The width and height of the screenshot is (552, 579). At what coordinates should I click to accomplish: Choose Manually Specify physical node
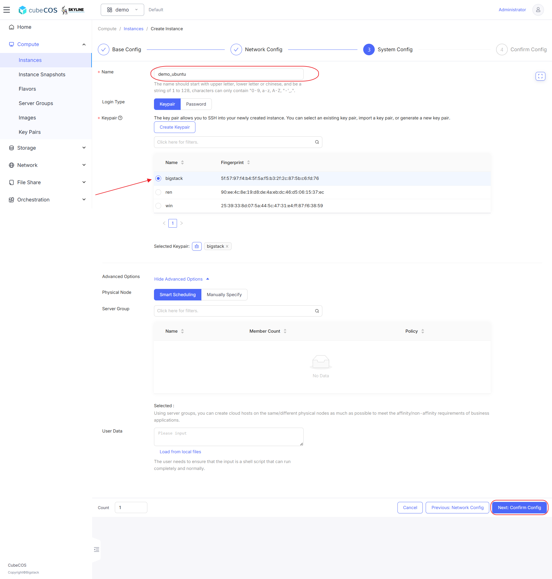click(224, 295)
